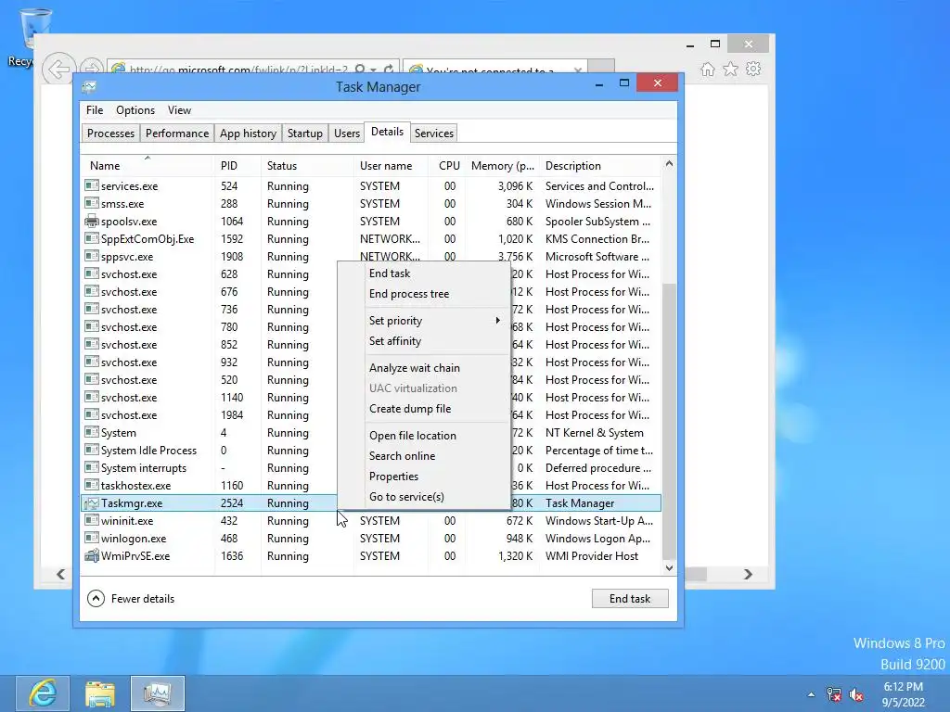Click the services.exe process icon
The height and width of the screenshot is (712, 950).
pos(92,185)
